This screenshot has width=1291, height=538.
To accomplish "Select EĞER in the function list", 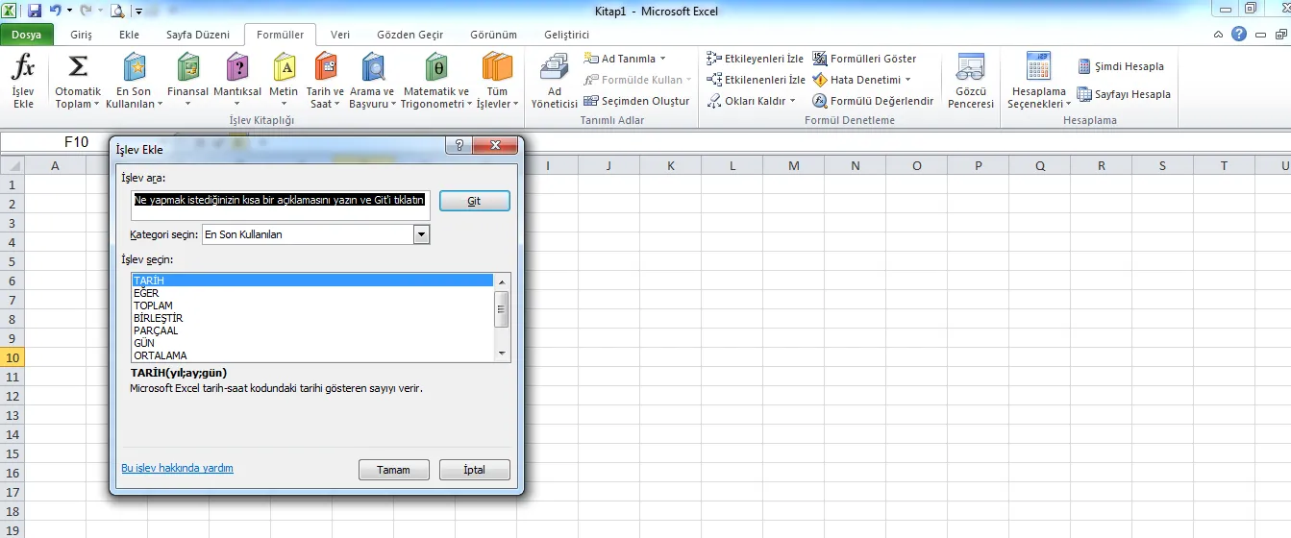I will click(146, 293).
